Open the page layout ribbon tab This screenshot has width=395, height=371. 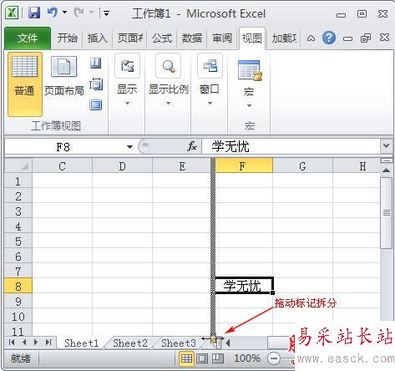(129, 38)
